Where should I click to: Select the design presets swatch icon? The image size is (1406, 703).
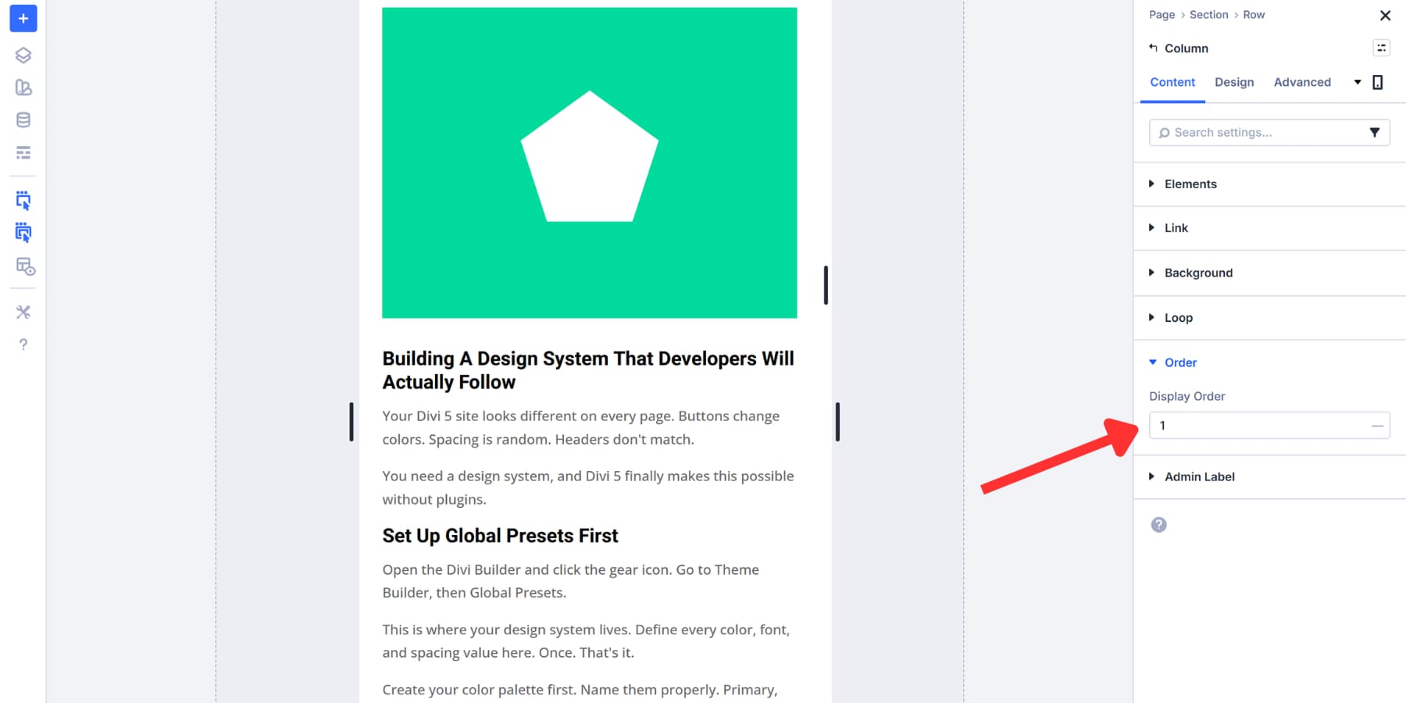click(x=23, y=87)
